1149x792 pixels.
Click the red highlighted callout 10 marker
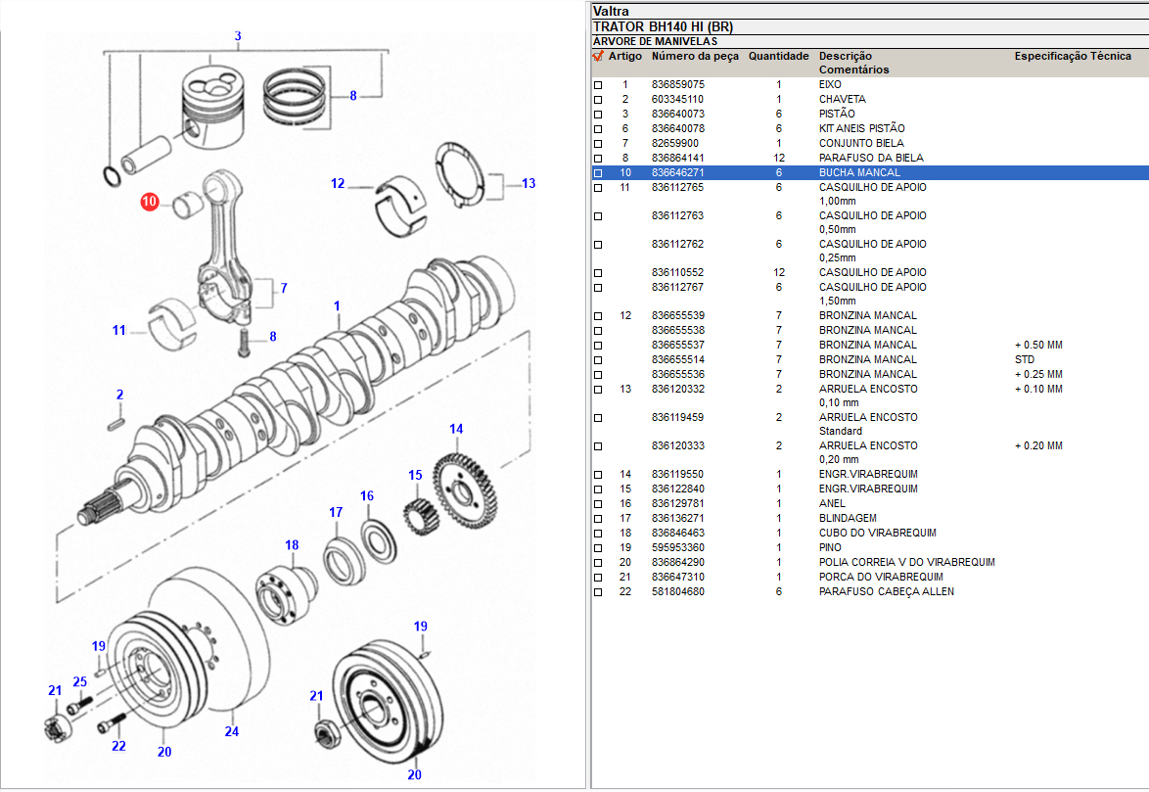(149, 203)
